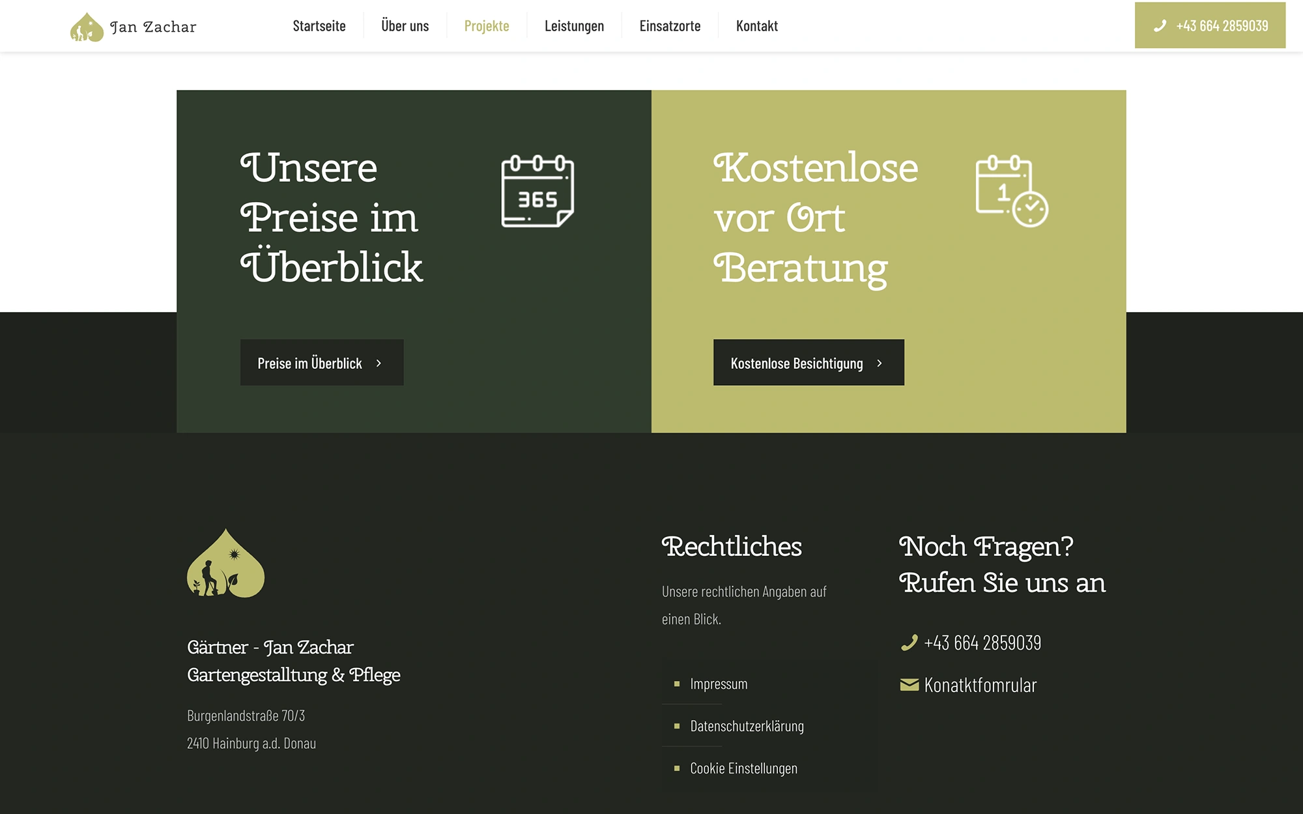This screenshot has height=814, width=1303.
Task: Click the Jan Zachar header logo
Action: [133, 27]
